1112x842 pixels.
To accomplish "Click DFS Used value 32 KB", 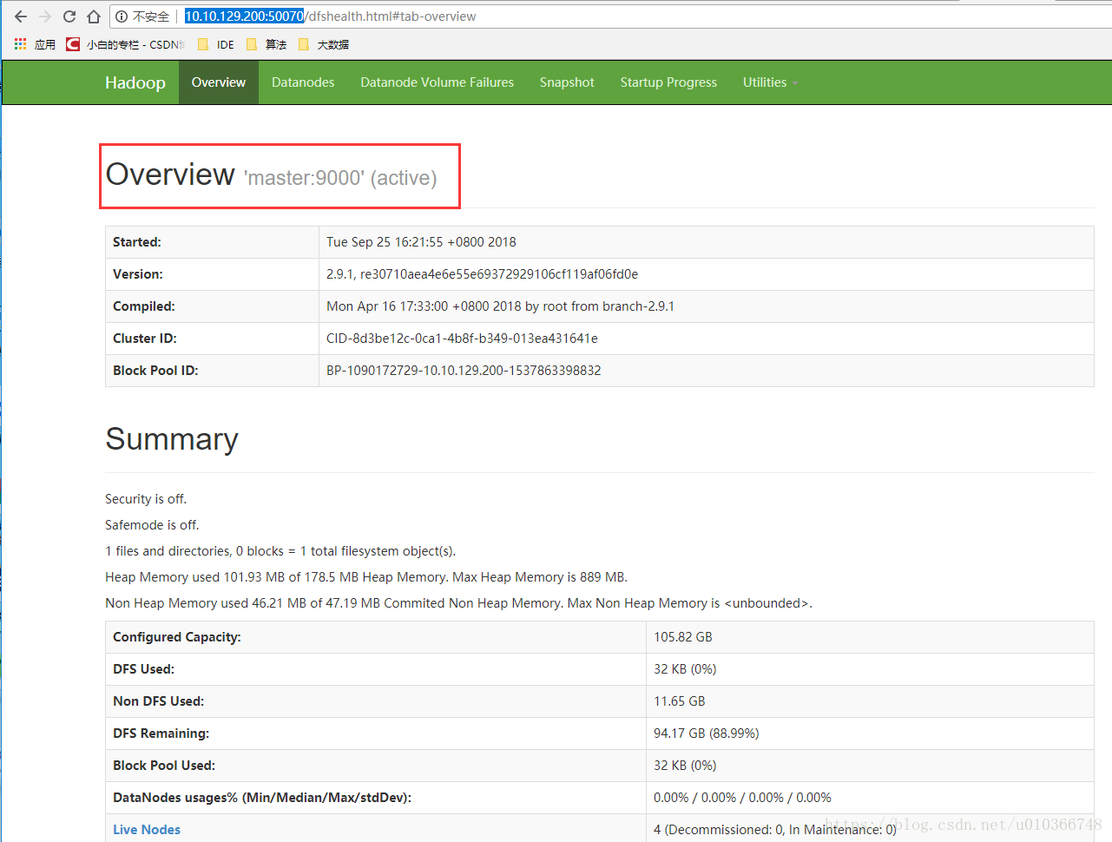I will click(x=685, y=669).
